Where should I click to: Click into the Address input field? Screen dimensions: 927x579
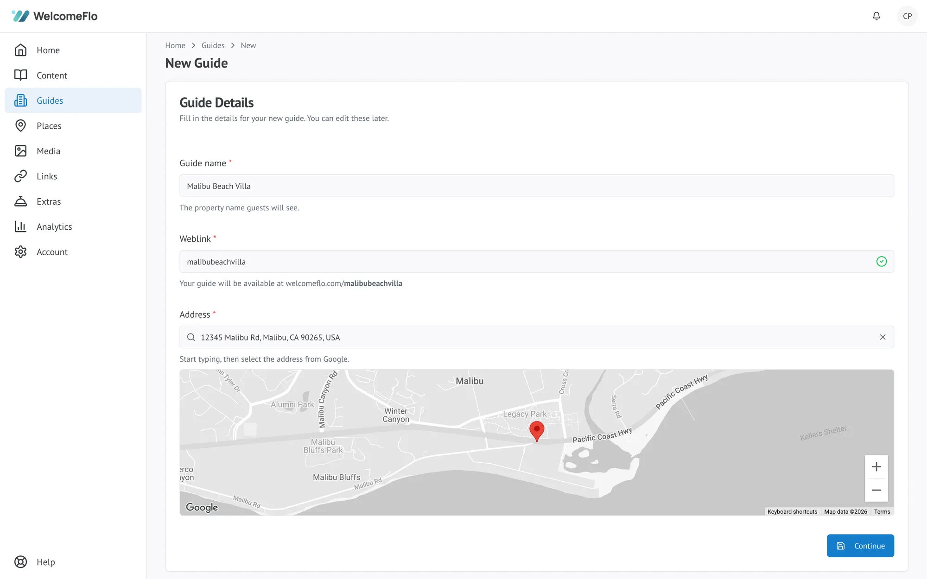(537, 337)
